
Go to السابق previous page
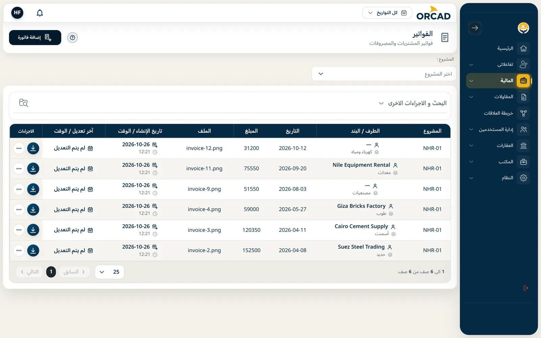point(74,272)
